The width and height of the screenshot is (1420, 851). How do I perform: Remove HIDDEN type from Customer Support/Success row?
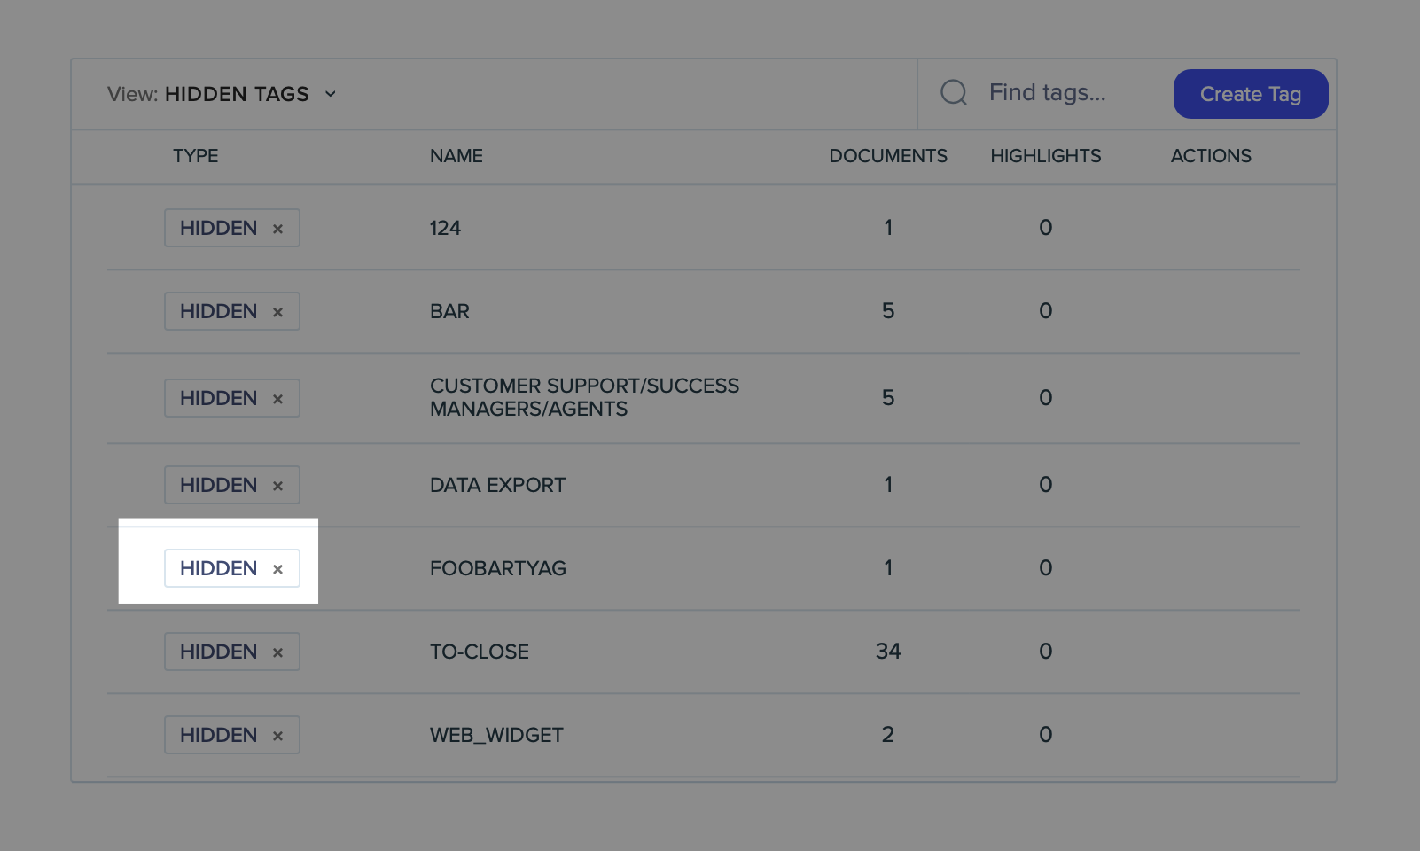tap(277, 399)
